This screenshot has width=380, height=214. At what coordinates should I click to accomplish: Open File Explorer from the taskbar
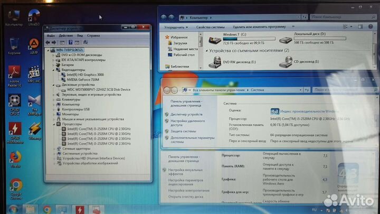click(x=30, y=209)
